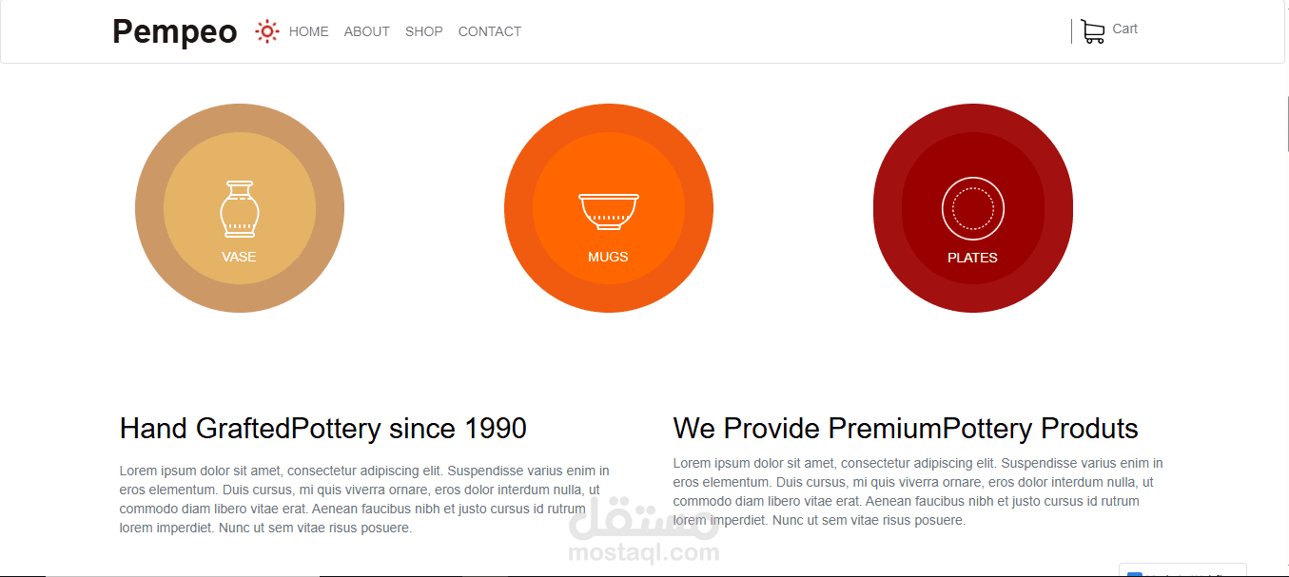This screenshot has height=577, width=1289.
Task: Click the white vase icon
Action: (x=240, y=208)
